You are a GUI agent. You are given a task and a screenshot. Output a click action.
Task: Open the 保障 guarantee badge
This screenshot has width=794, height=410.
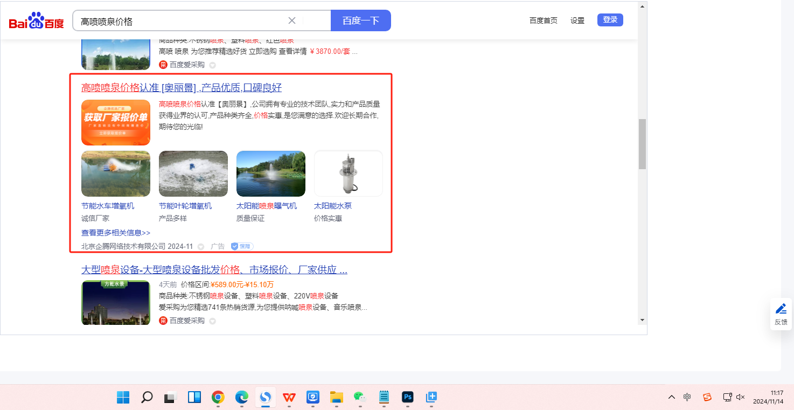pos(242,246)
